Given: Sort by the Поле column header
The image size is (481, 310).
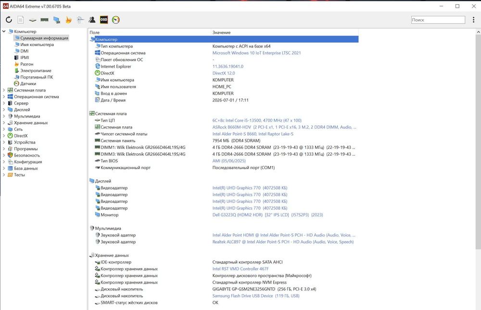Looking at the screenshot, I should click(x=150, y=32).
